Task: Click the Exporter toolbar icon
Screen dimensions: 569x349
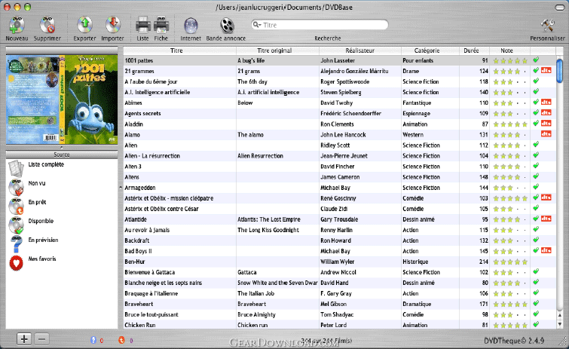Action: point(84,26)
